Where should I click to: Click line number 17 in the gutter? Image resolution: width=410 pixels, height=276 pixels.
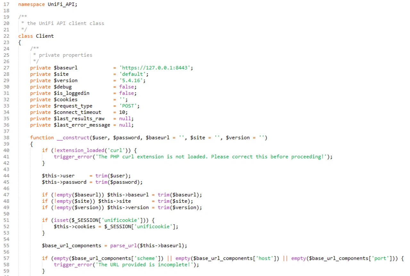point(6,4)
